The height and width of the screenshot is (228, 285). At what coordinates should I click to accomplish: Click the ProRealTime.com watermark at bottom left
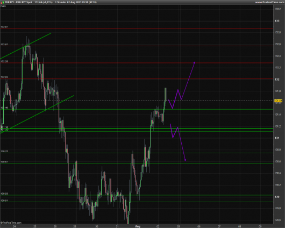pos(11,223)
